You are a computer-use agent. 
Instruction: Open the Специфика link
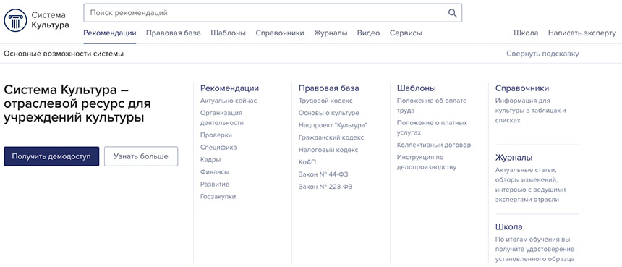[218, 148]
